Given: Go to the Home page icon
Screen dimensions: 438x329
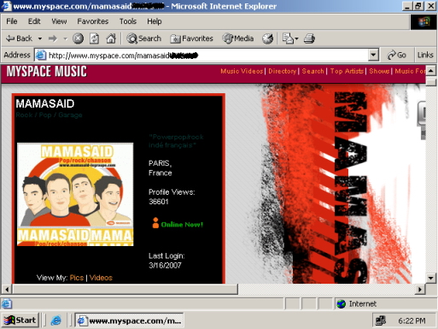Looking at the screenshot, I should coord(111,38).
